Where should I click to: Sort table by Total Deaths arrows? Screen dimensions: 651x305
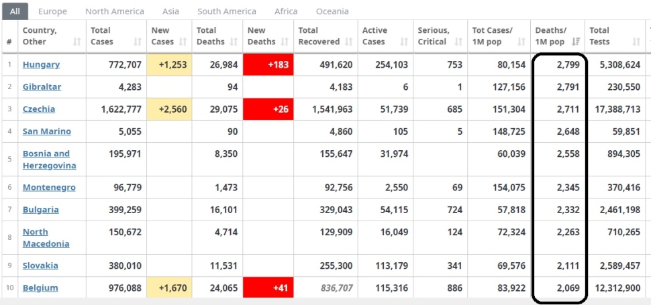coord(234,42)
